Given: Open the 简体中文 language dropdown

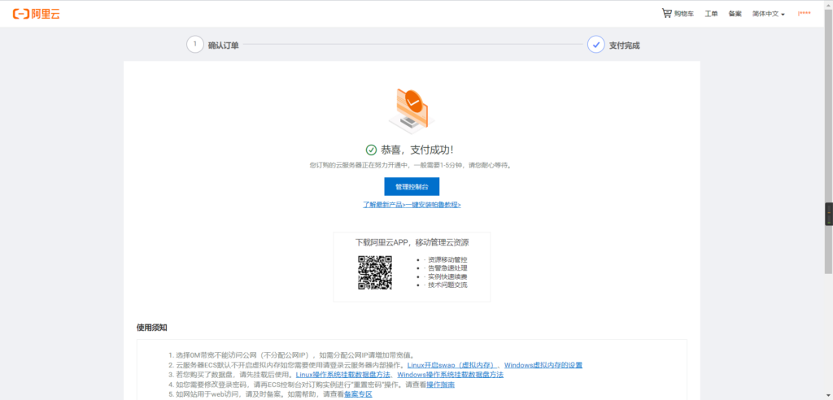Looking at the screenshot, I should tap(768, 14).
